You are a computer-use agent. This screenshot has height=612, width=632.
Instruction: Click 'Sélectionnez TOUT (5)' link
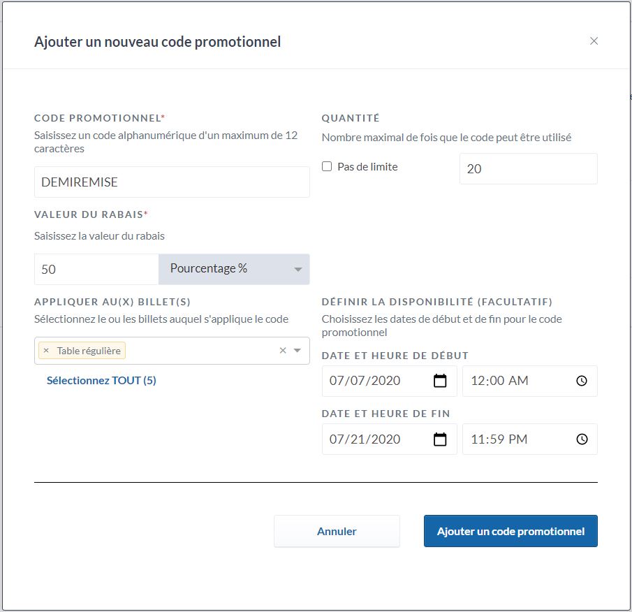pyautogui.click(x=101, y=381)
